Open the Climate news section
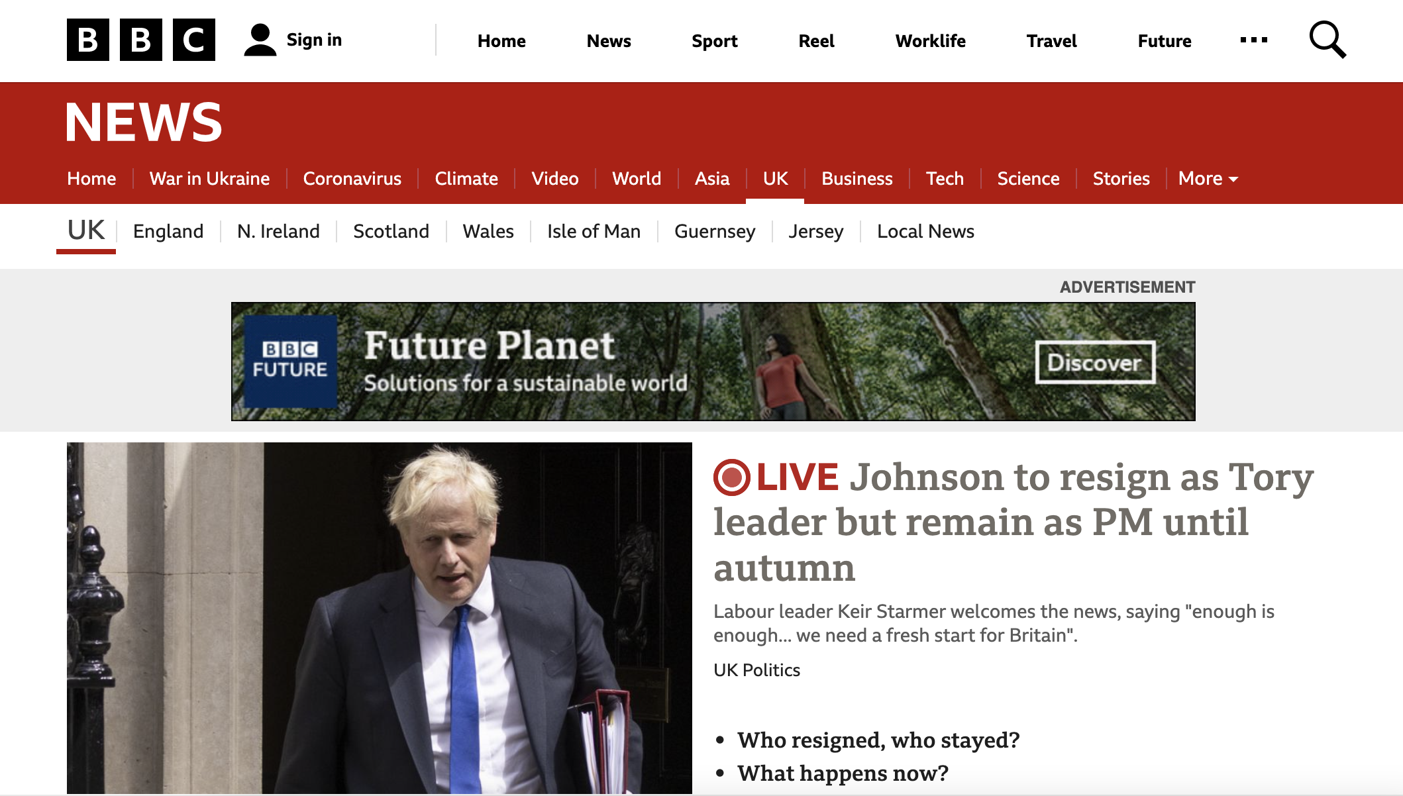 pos(466,179)
